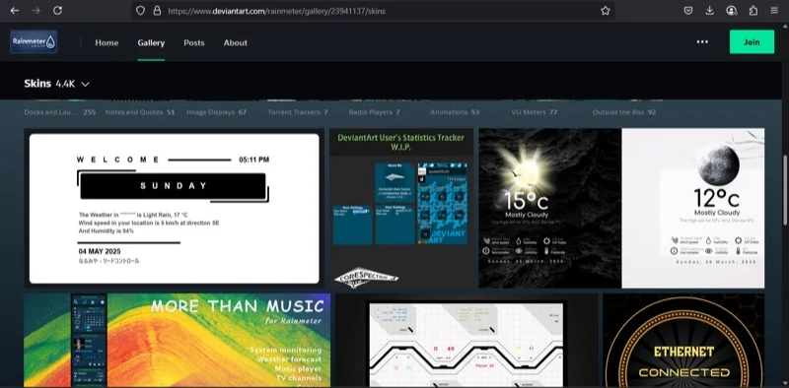
Task: Click the page vertical scrollbar thumb
Action: click(x=785, y=190)
